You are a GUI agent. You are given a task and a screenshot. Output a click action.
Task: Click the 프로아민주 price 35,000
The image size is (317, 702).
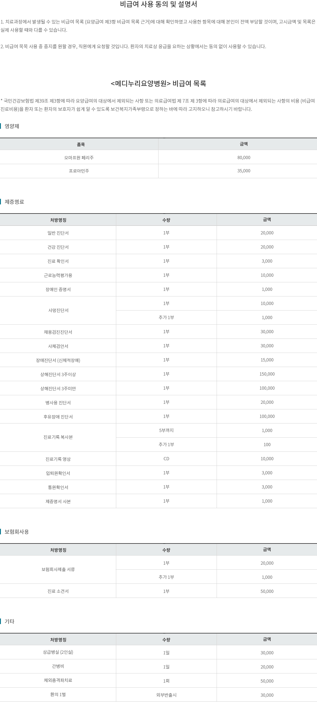click(244, 171)
